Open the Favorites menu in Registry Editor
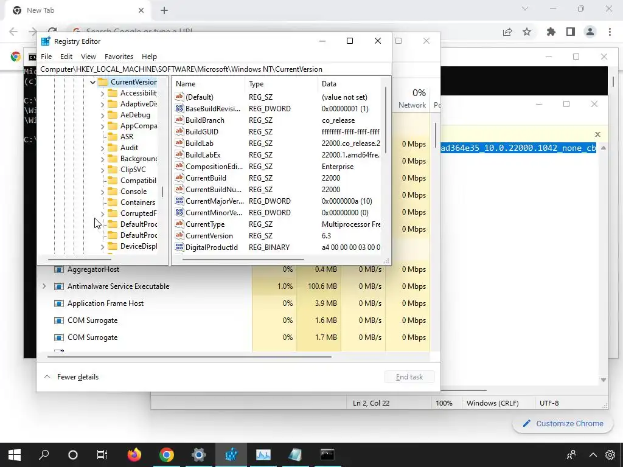 click(119, 57)
